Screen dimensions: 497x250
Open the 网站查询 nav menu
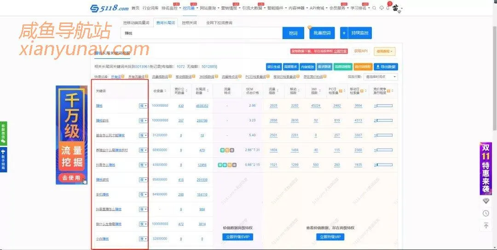pos(209,8)
